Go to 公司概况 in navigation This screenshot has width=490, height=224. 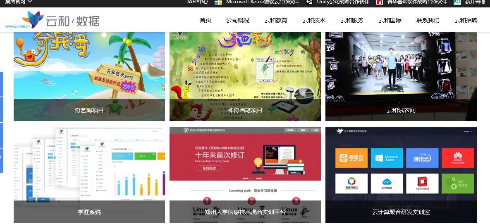pos(238,20)
